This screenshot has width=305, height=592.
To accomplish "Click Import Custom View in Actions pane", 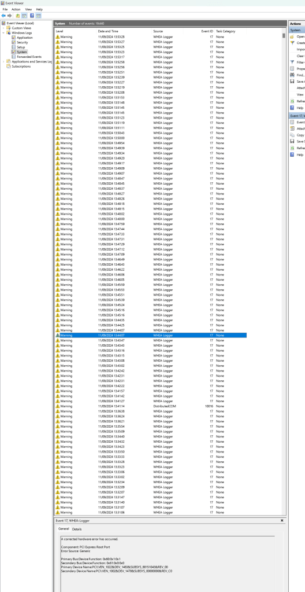I will pyautogui.click(x=300, y=49).
